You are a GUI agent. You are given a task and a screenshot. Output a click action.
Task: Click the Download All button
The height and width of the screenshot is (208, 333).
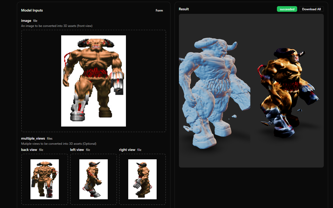pos(311,9)
